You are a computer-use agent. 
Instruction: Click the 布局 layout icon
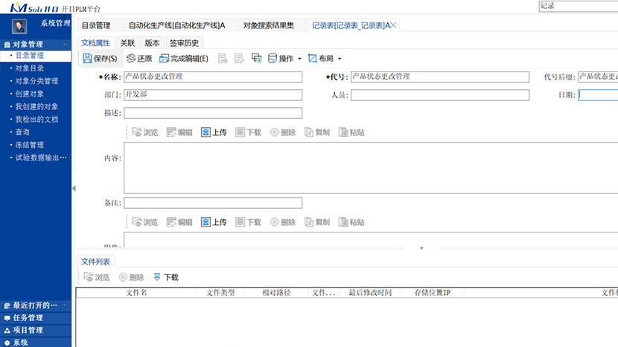pyautogui.click(x=312, y=58)
